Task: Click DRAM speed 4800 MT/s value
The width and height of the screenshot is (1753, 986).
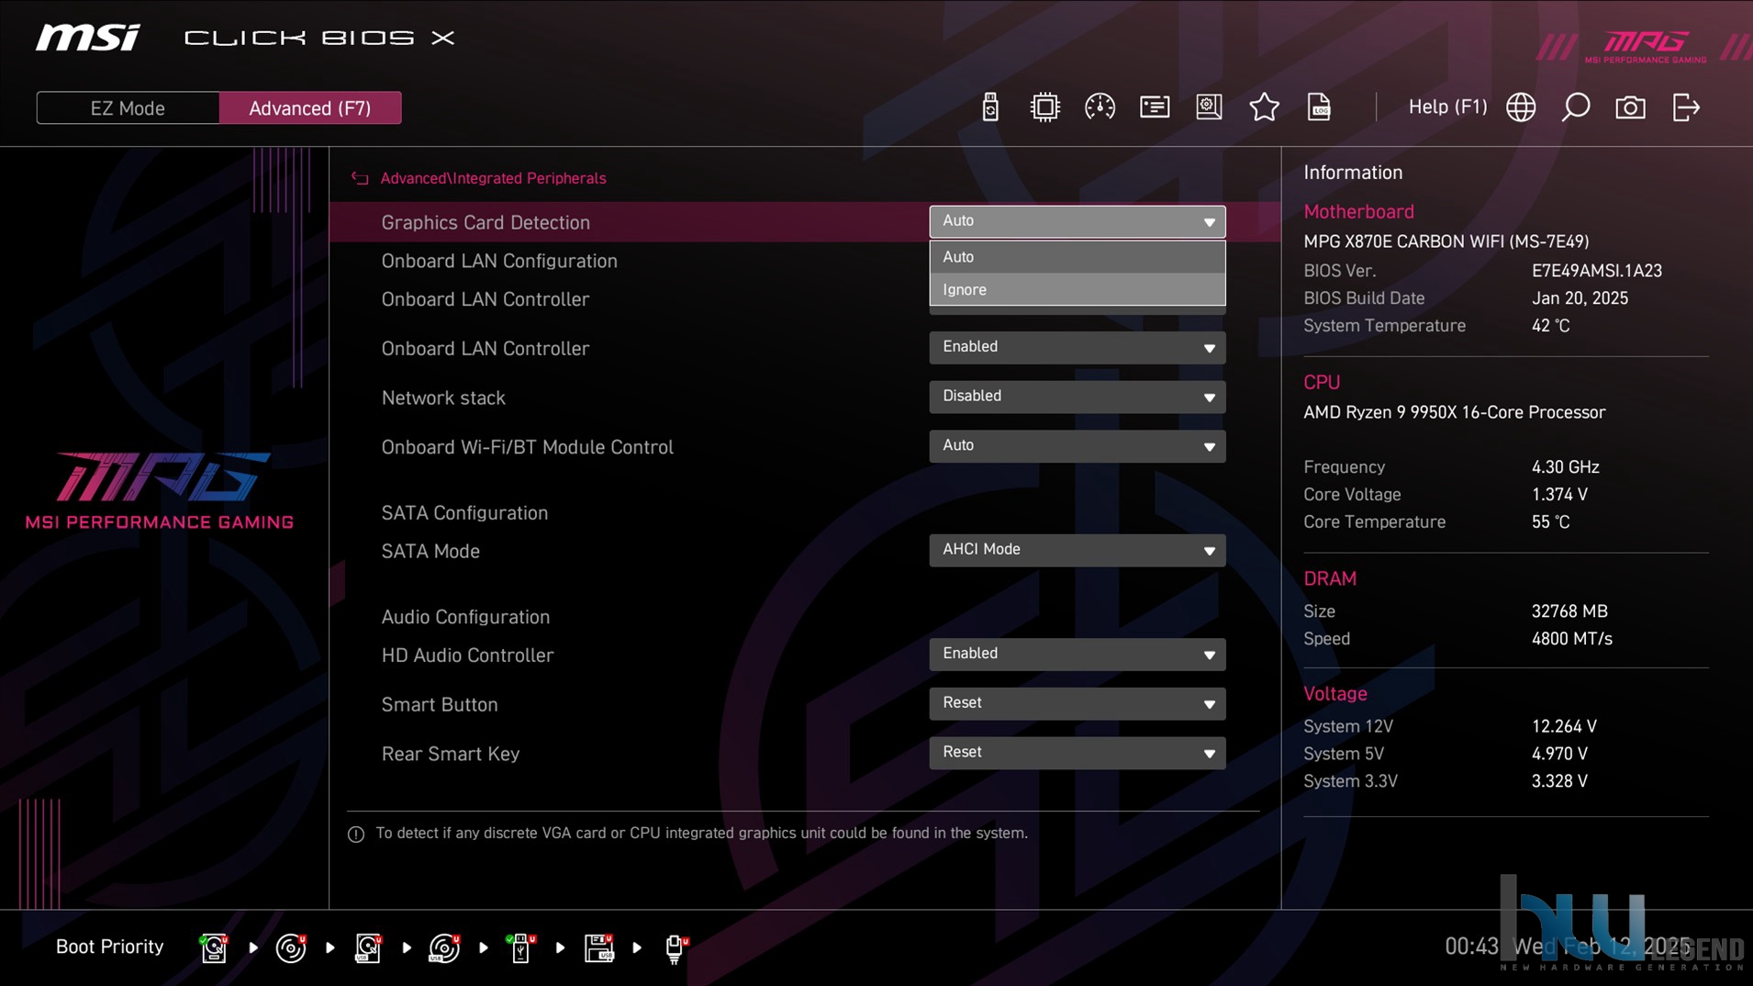Action: point(1571,639)
